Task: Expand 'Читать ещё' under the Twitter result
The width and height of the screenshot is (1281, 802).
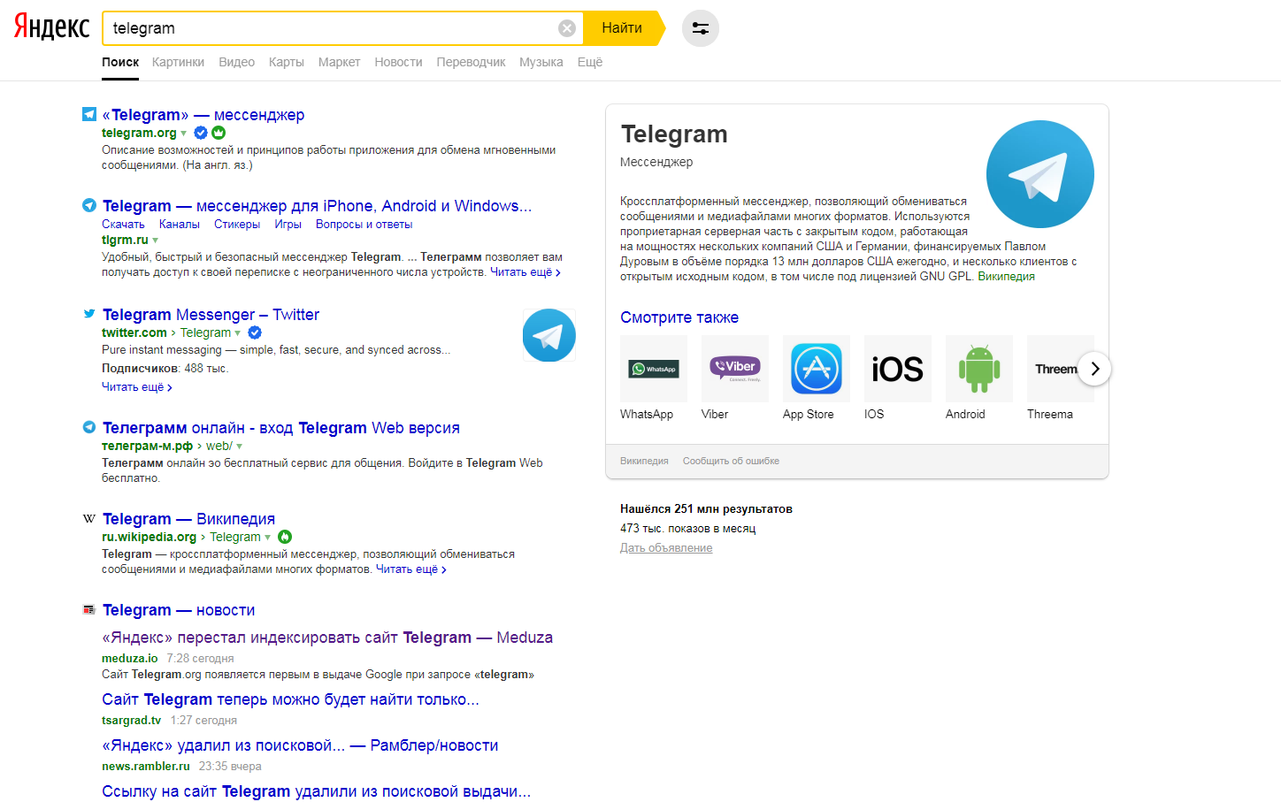Action: (x=137, y=387)
